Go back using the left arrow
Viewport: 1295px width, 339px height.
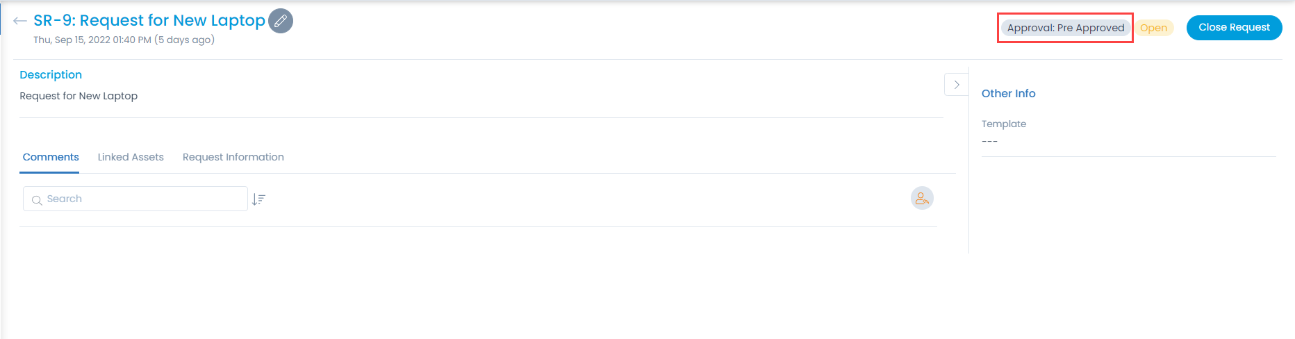coord(19,21)
